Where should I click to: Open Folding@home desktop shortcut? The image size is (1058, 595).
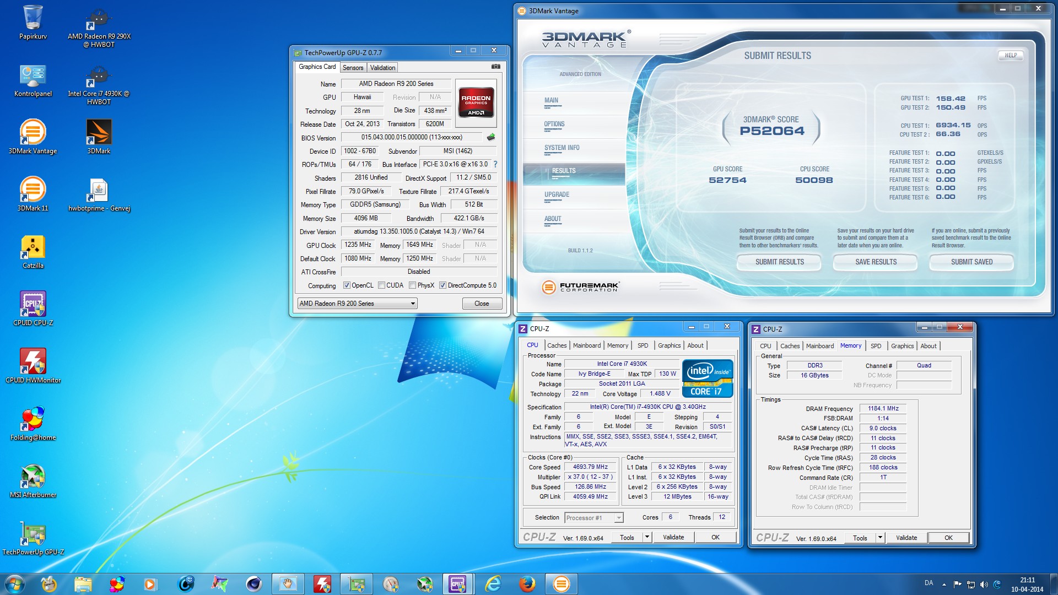click(33, 424)
